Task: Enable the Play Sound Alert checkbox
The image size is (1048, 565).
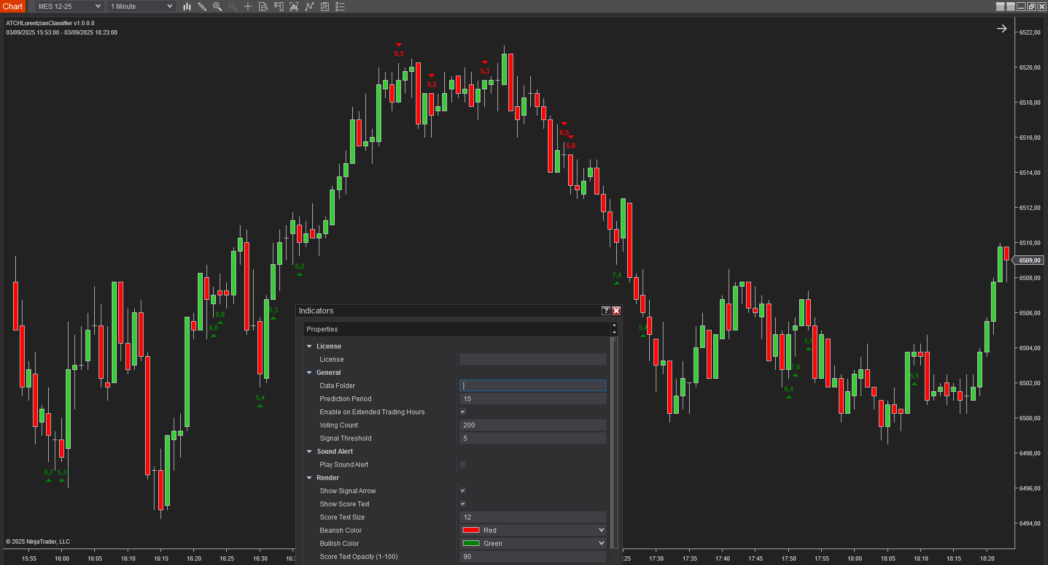Action: [463, 464]
